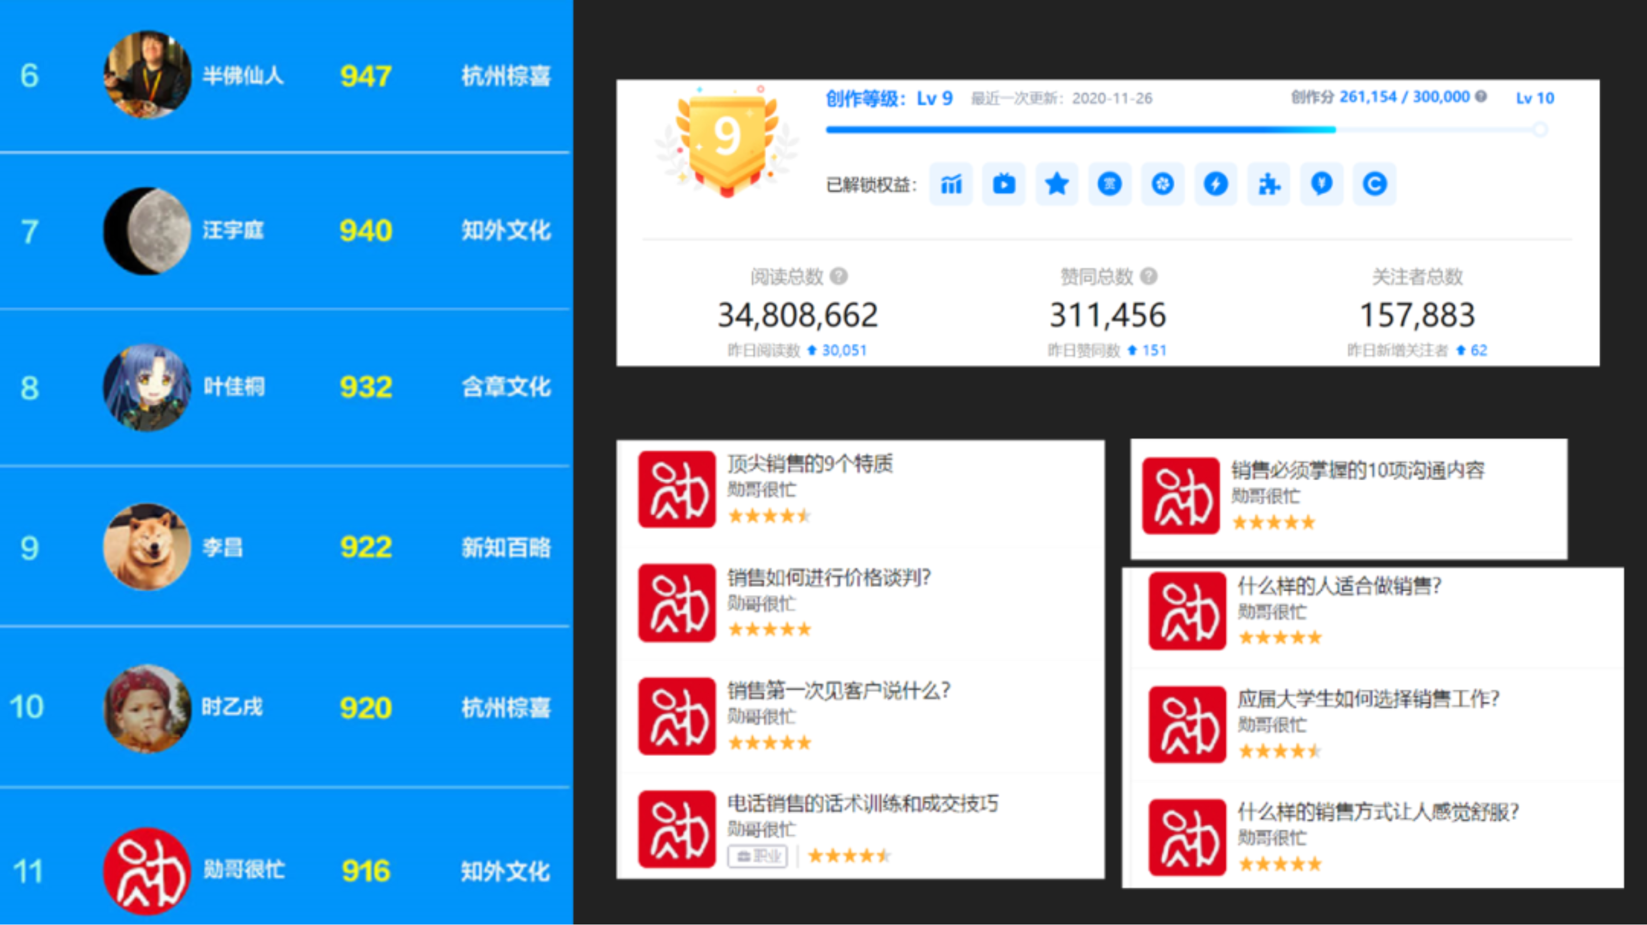Open course 销售如何进行价格谈判?
1647x925 pixels.
click(828, 577)
